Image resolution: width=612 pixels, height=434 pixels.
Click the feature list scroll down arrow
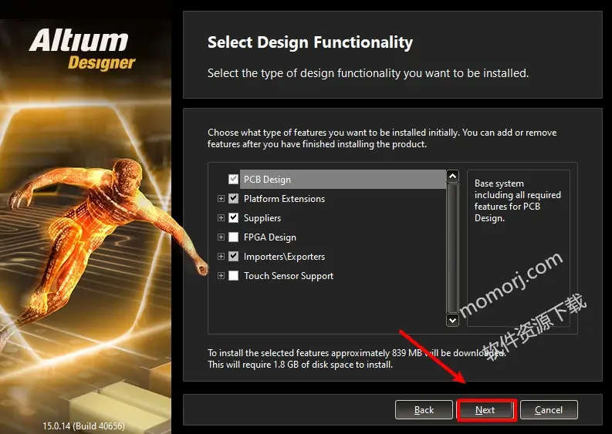pyautogui.click(x=452, y=321)
